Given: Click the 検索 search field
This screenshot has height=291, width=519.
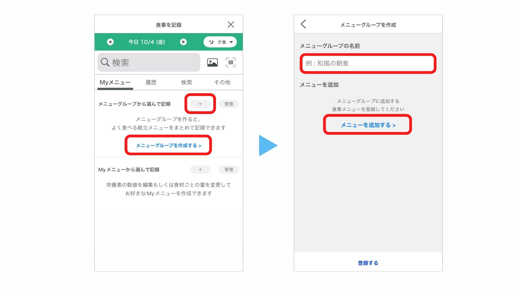Looking at the screenshot, I should 149,62.
